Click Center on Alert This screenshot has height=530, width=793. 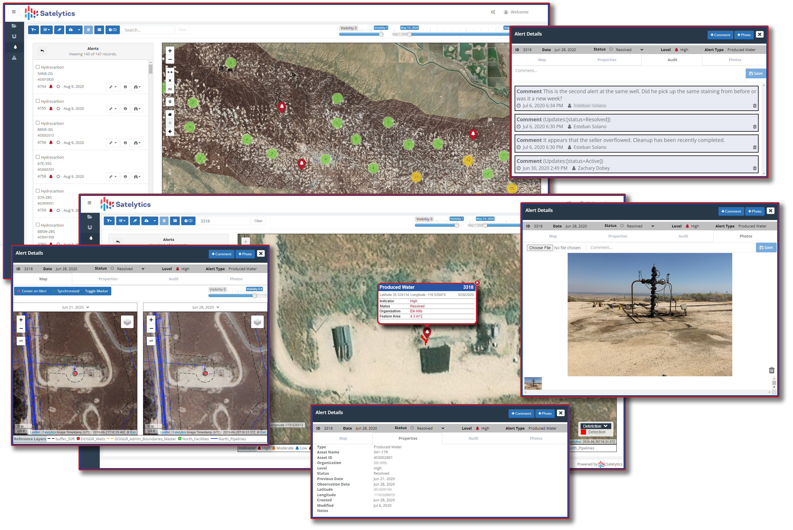point(32,291)
